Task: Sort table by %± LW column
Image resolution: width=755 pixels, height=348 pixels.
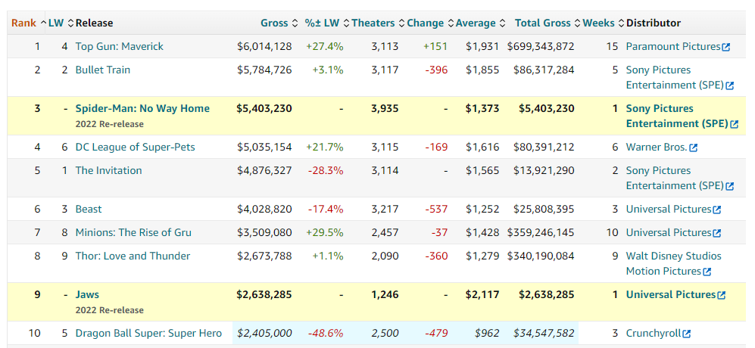Action: 326,23
